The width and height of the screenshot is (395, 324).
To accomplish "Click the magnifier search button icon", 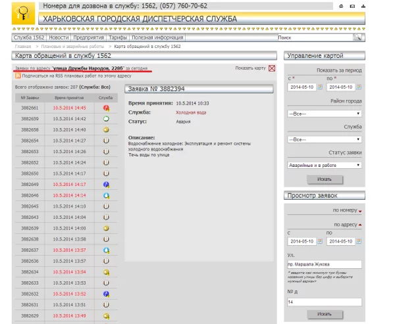I will [x=359, y=38].
